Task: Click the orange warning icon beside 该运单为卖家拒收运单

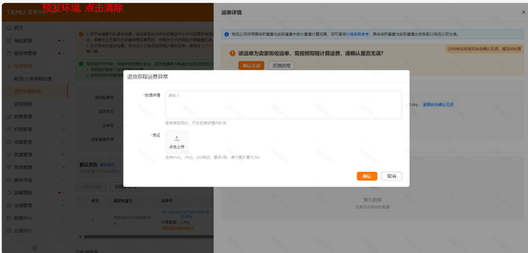Action: coord(232,54)
